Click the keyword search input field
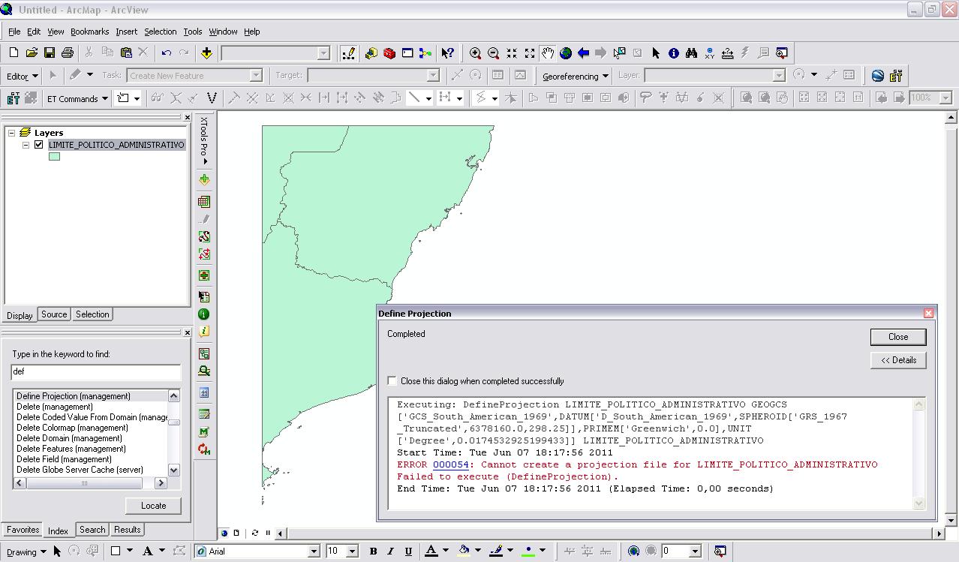Image resolution: width=959 pixels, height=562 pixels. 96,371
